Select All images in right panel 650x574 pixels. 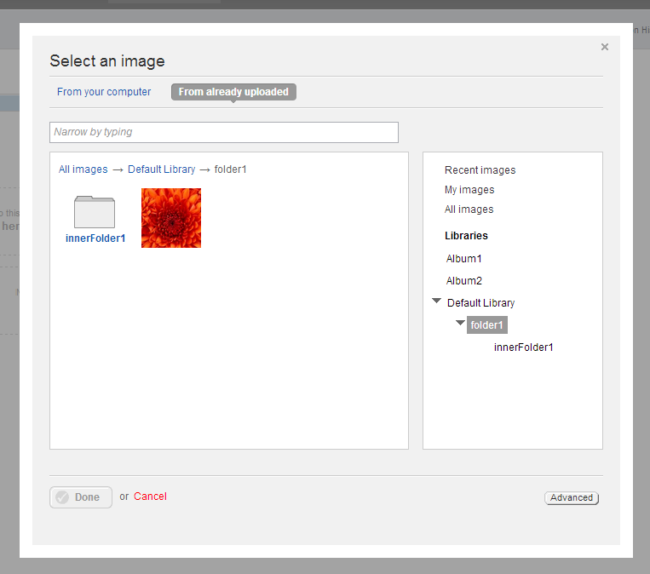click(469, 210)
